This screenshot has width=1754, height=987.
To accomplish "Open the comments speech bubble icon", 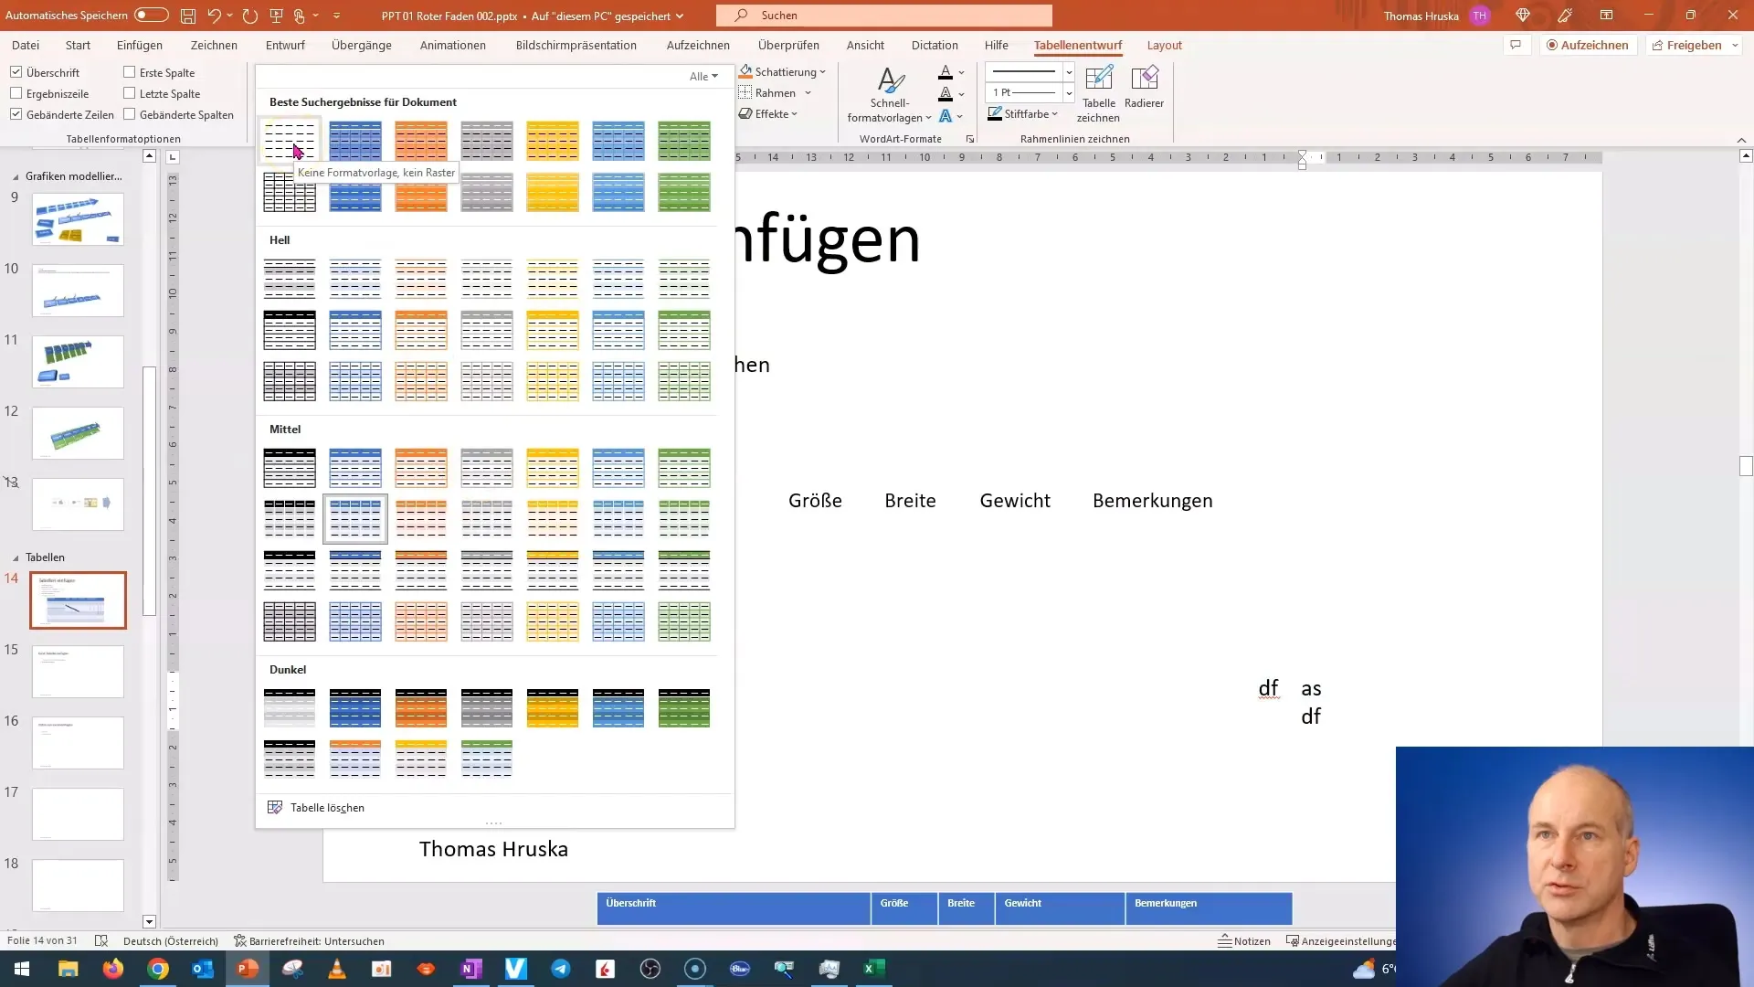I will (1516, 45).
